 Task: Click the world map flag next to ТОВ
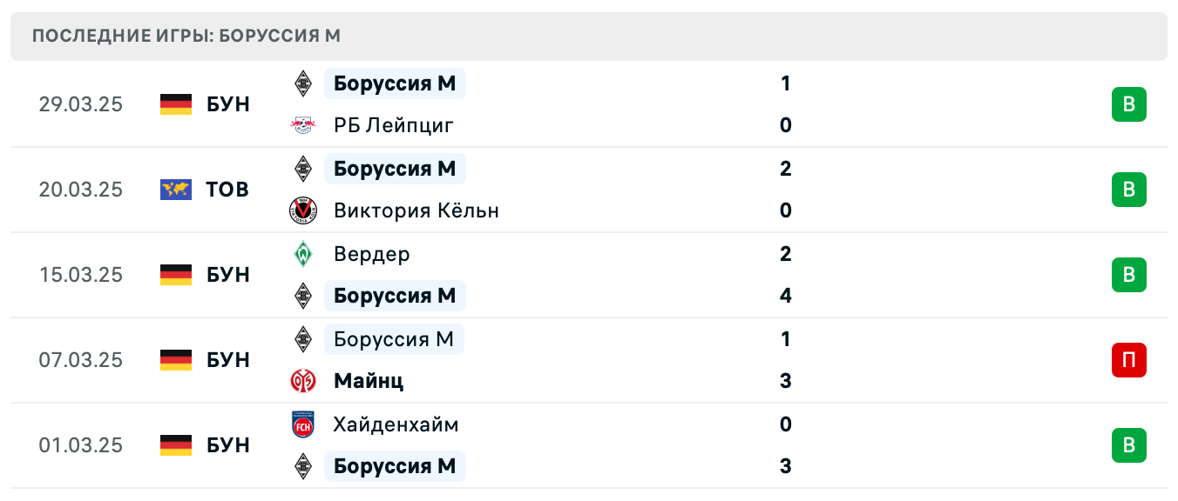(x=176, y=190)
